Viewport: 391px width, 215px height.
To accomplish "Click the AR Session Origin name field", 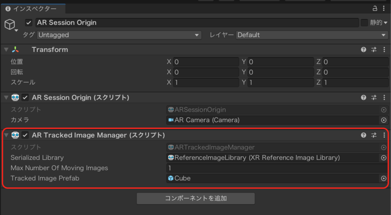I will click(197, 22).
